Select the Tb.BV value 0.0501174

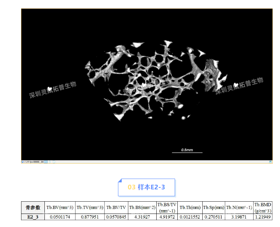(60, 217)
